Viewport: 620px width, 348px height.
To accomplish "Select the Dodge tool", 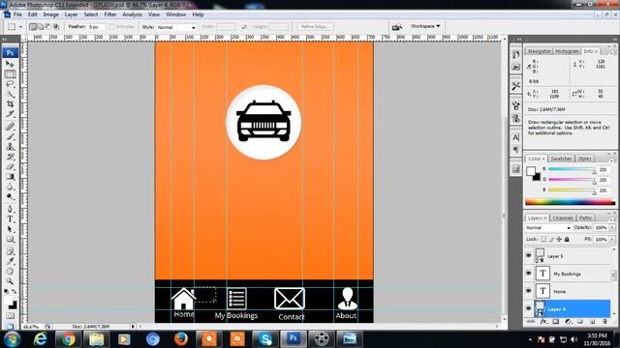I will [10, 197].
